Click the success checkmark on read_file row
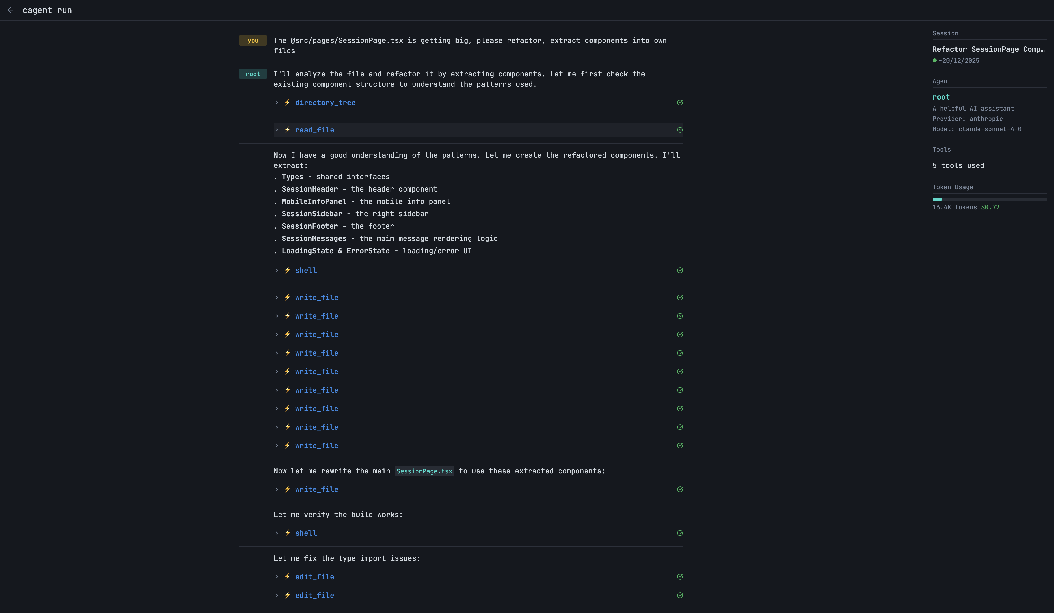 680,130
